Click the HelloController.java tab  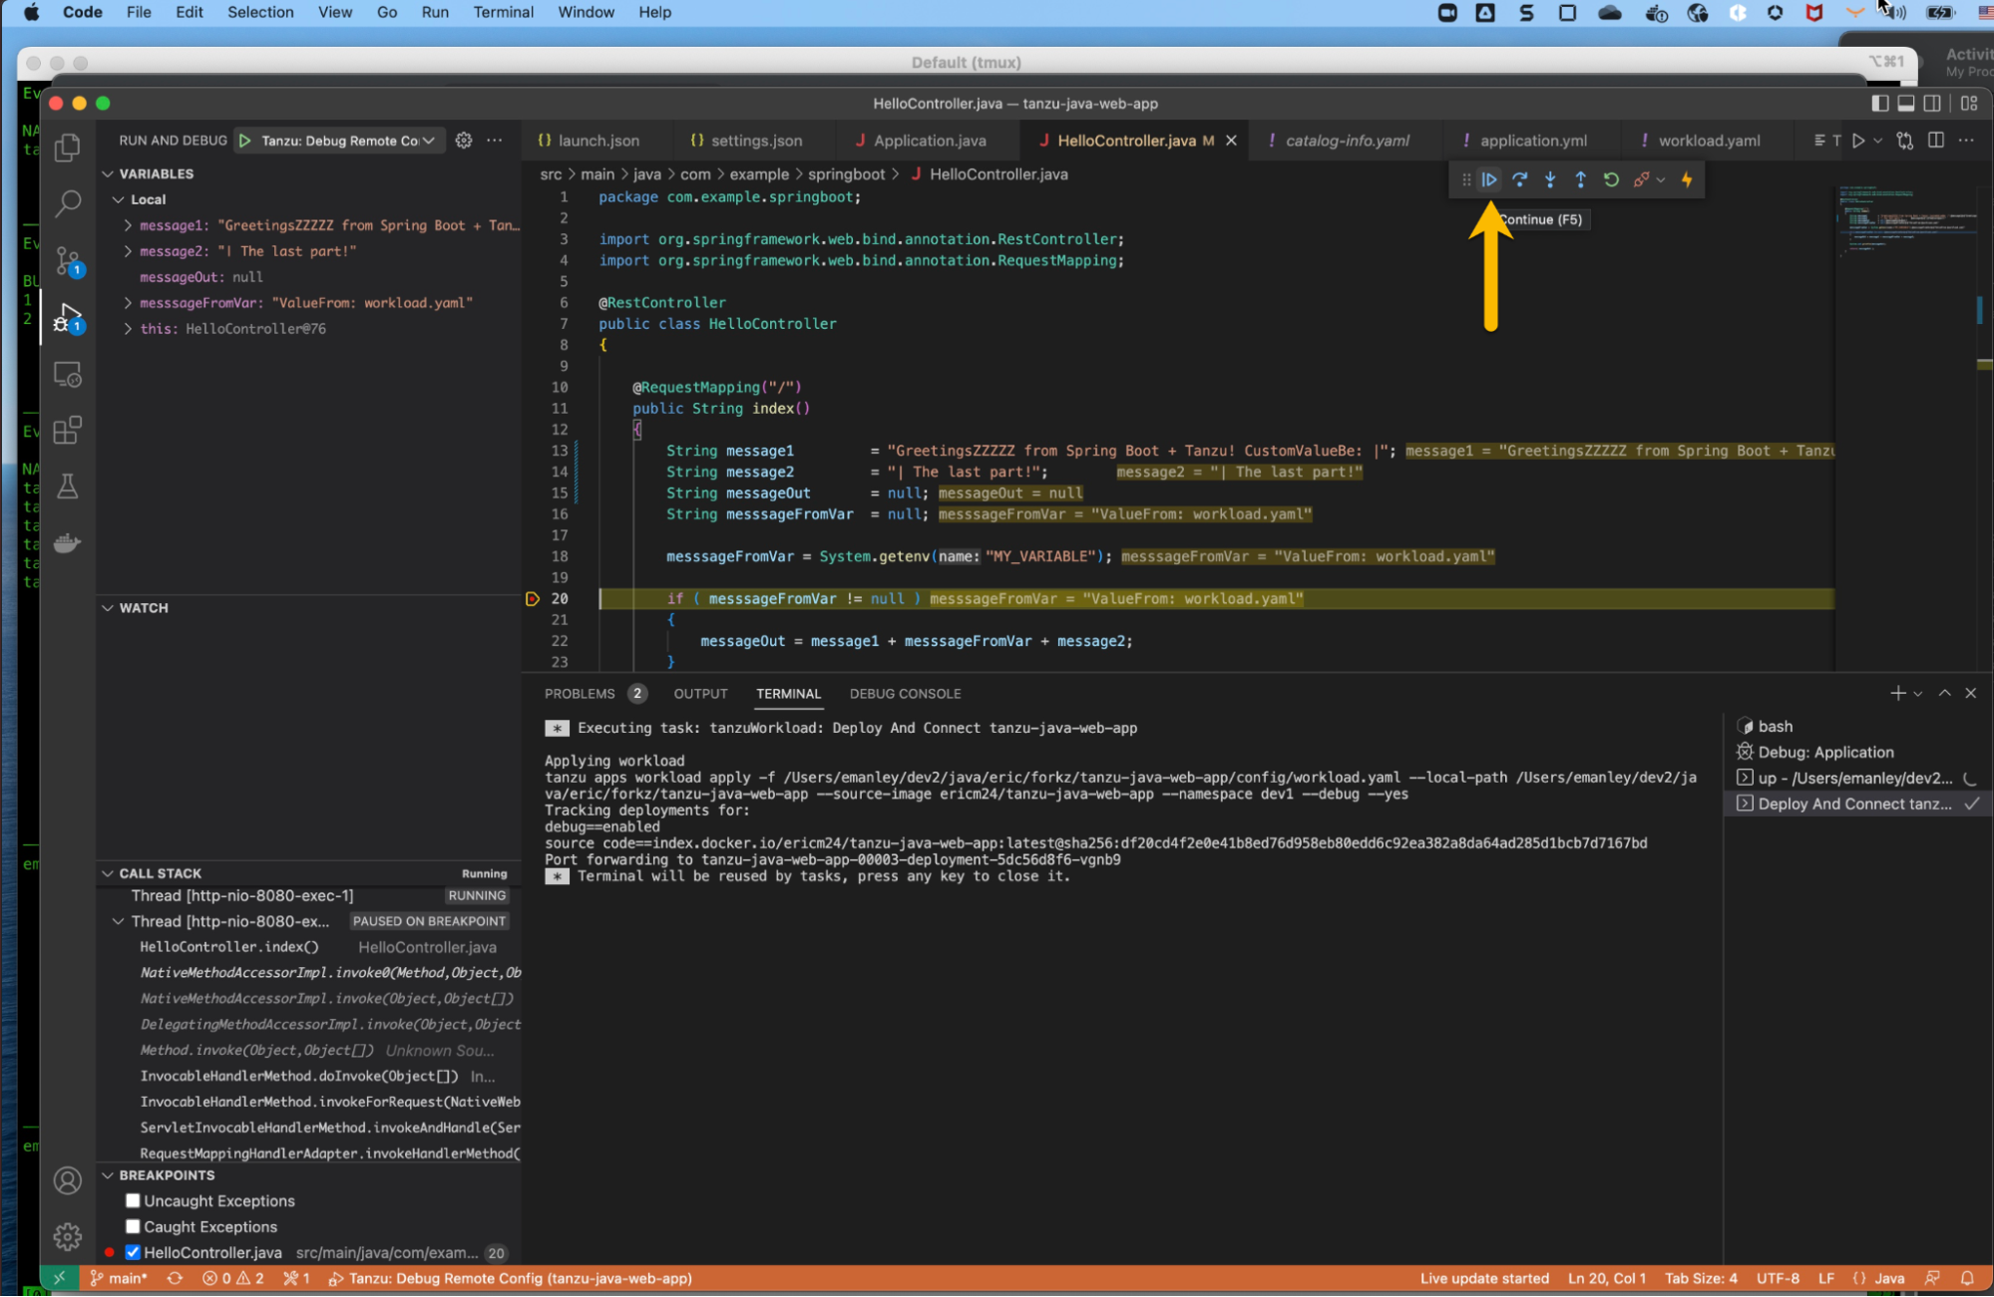(1125, 140)
